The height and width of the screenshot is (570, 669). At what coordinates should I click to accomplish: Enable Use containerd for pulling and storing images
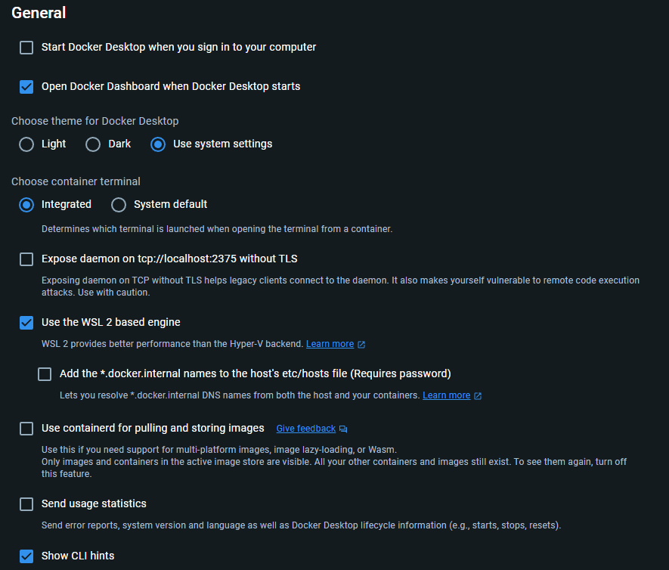26,429
